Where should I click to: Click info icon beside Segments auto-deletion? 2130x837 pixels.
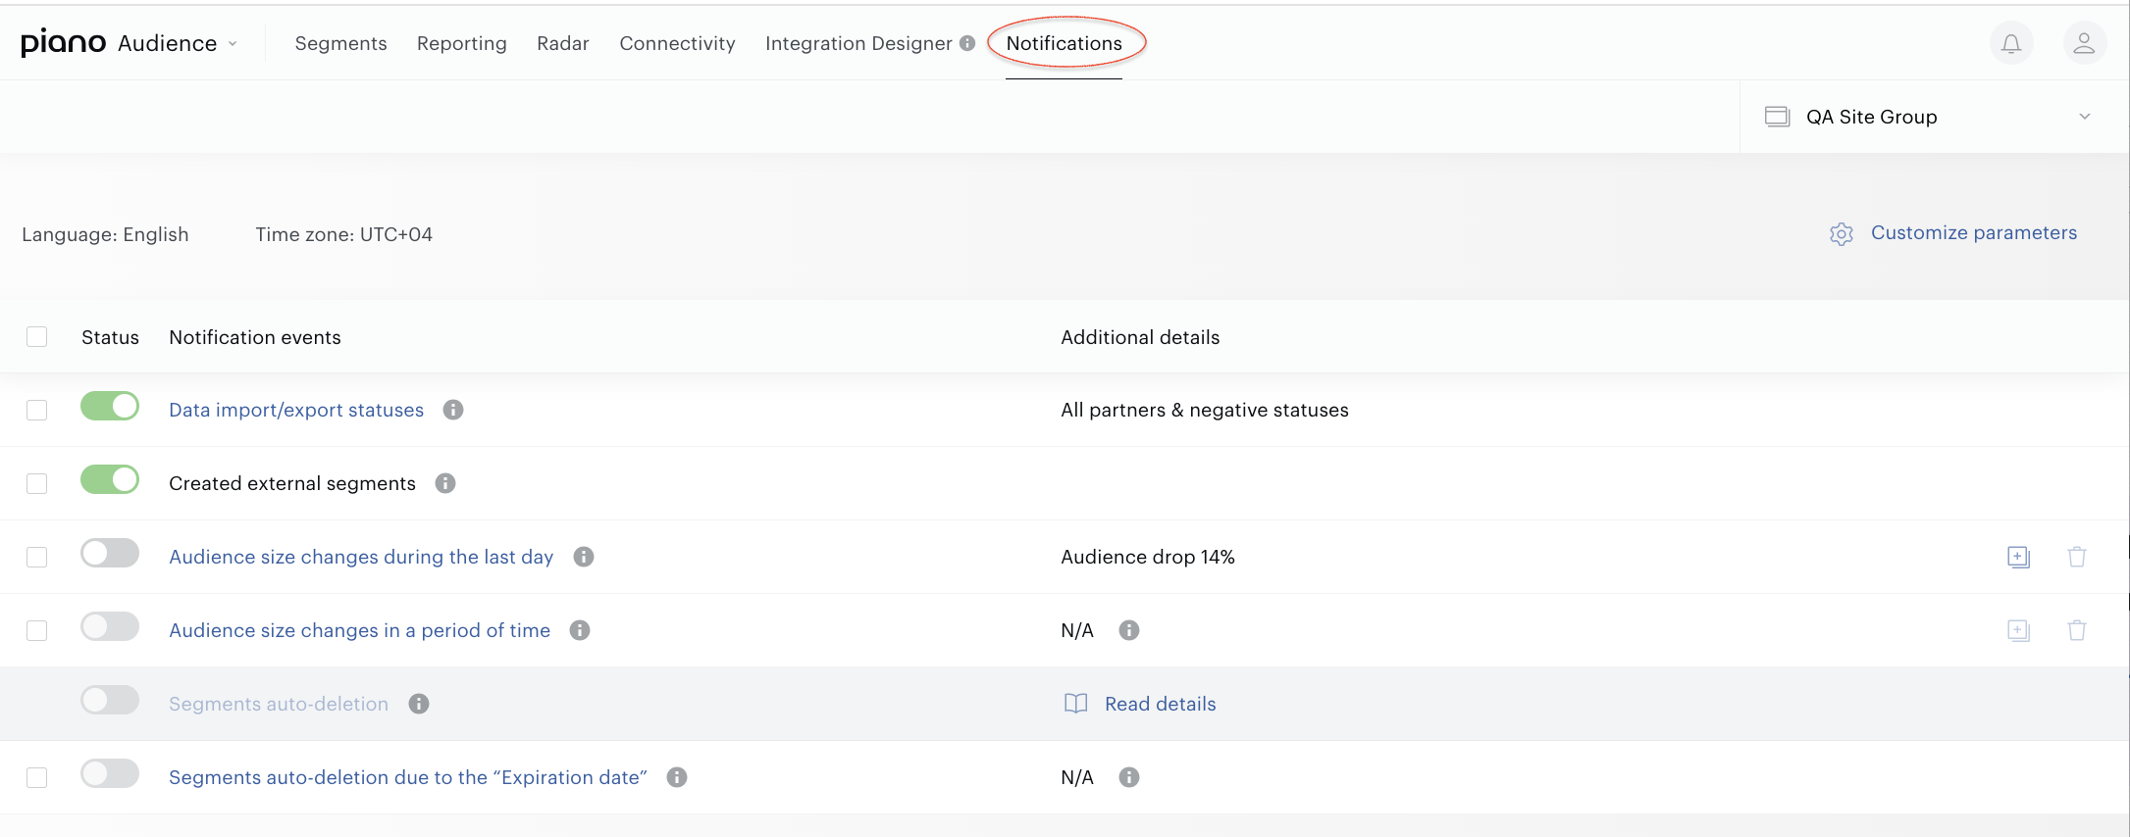[419, 704]
